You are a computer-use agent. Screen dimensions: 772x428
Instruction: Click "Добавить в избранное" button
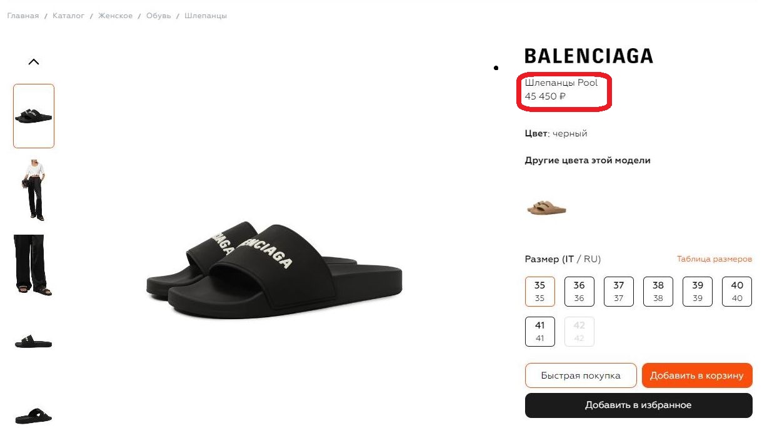click(638, 405)
